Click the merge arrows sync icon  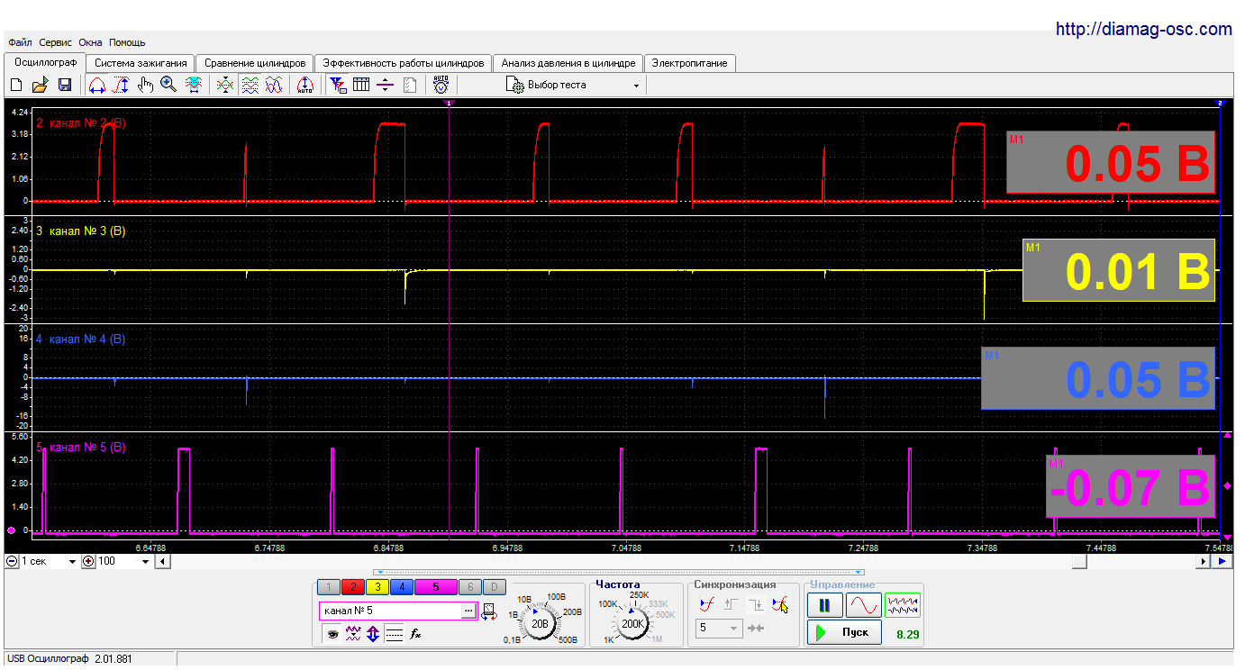click(756, 628)
